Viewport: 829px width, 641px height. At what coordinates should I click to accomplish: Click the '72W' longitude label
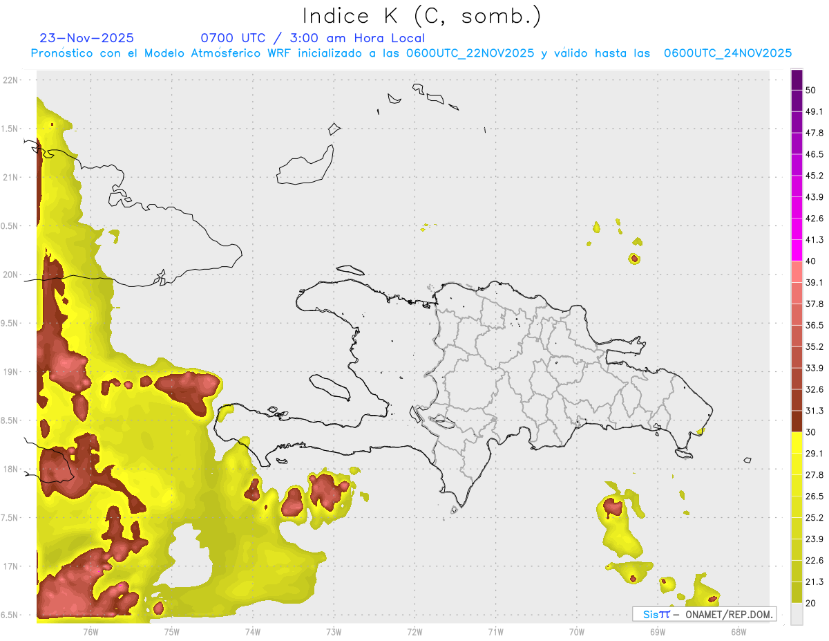coord(414,631)
